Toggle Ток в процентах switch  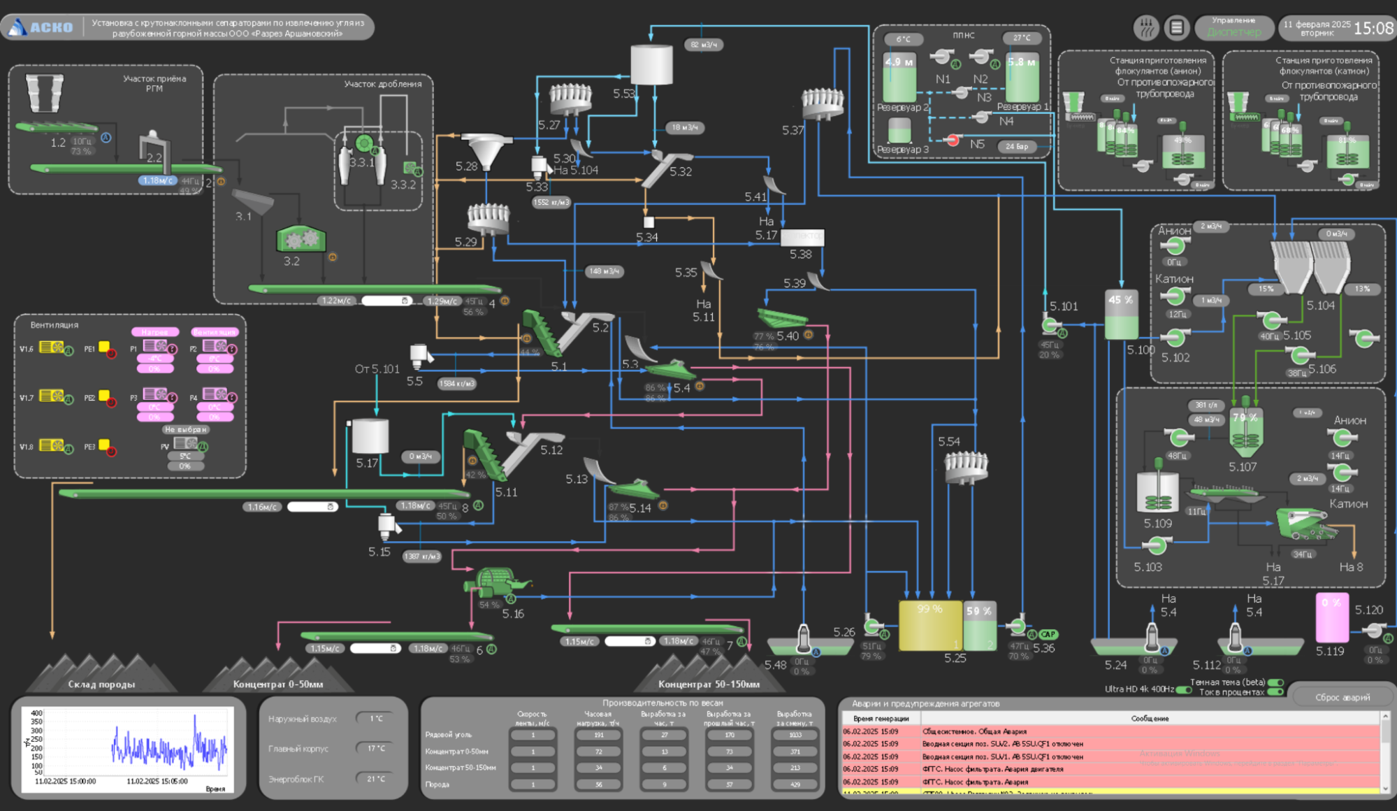1276,692
